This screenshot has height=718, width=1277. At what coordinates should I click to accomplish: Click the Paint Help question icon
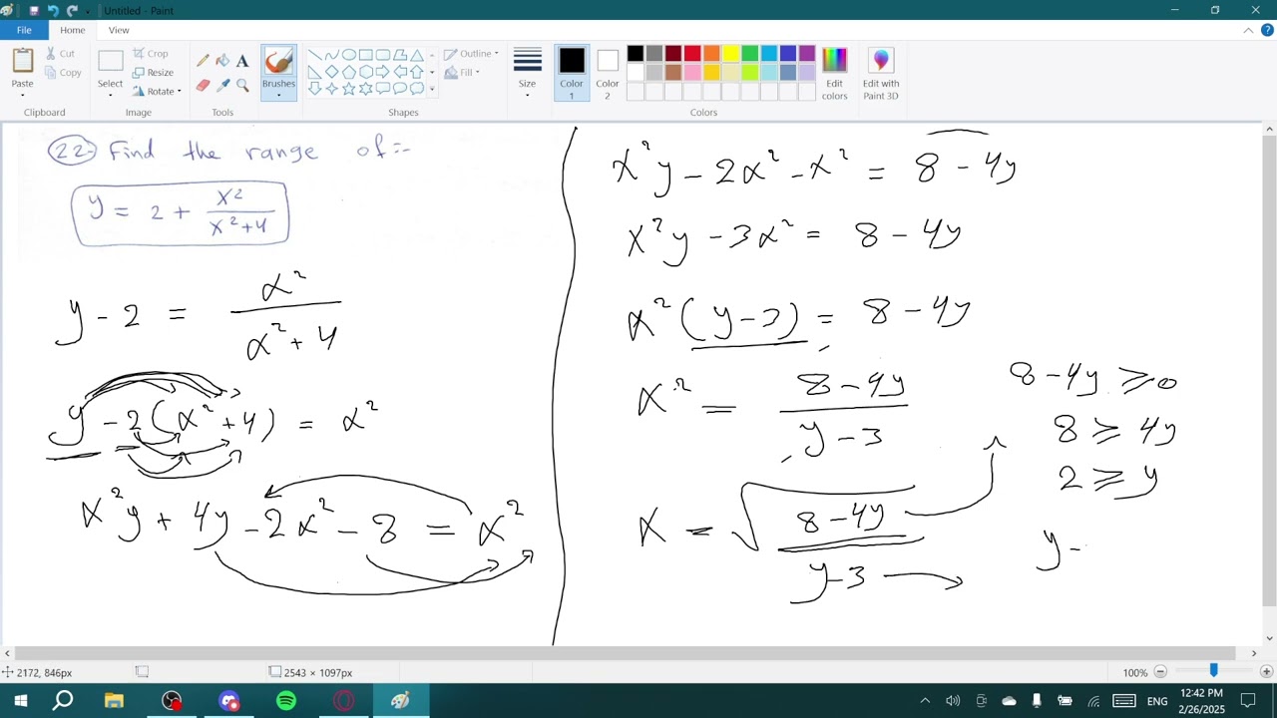coord(1267,30)
